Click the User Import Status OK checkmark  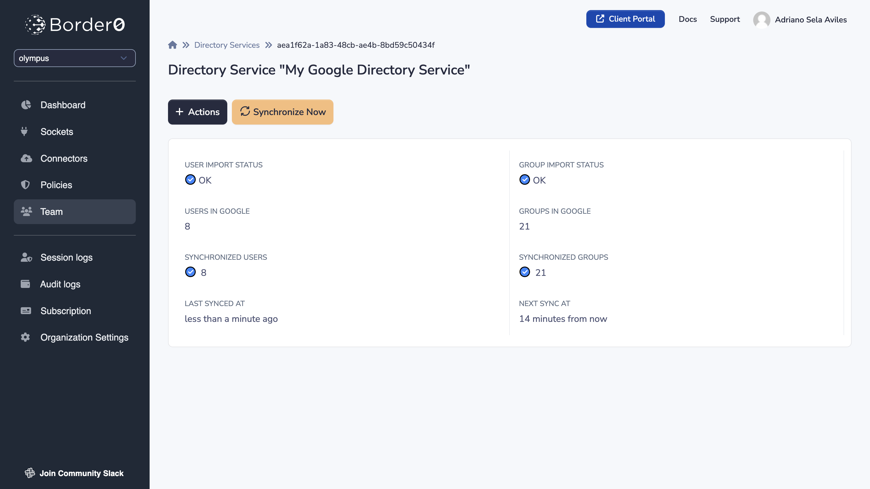pyautogui.click(x=190, y=180)
